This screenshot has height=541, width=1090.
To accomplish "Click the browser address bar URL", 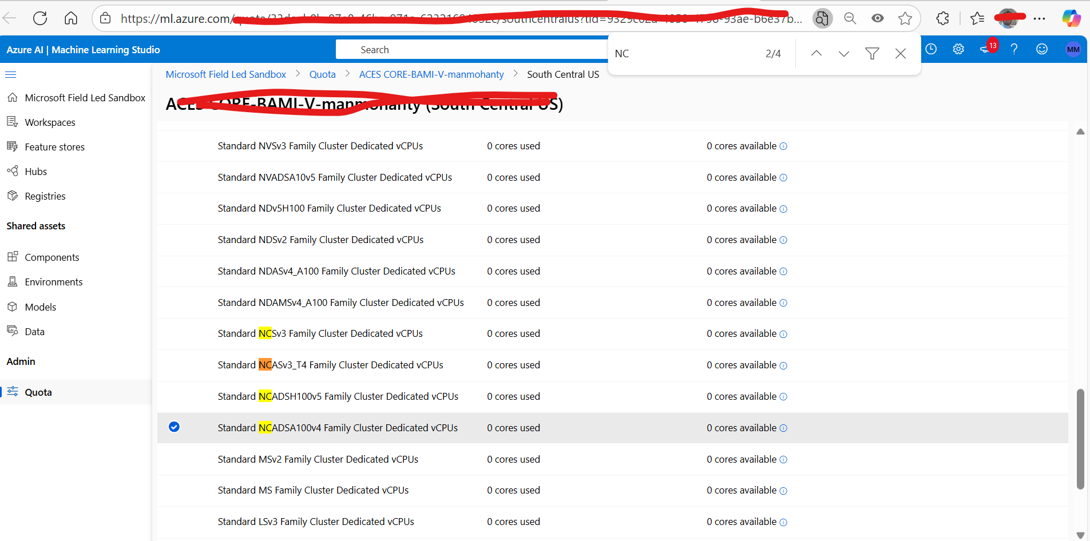I will click(x=461, y=18).
